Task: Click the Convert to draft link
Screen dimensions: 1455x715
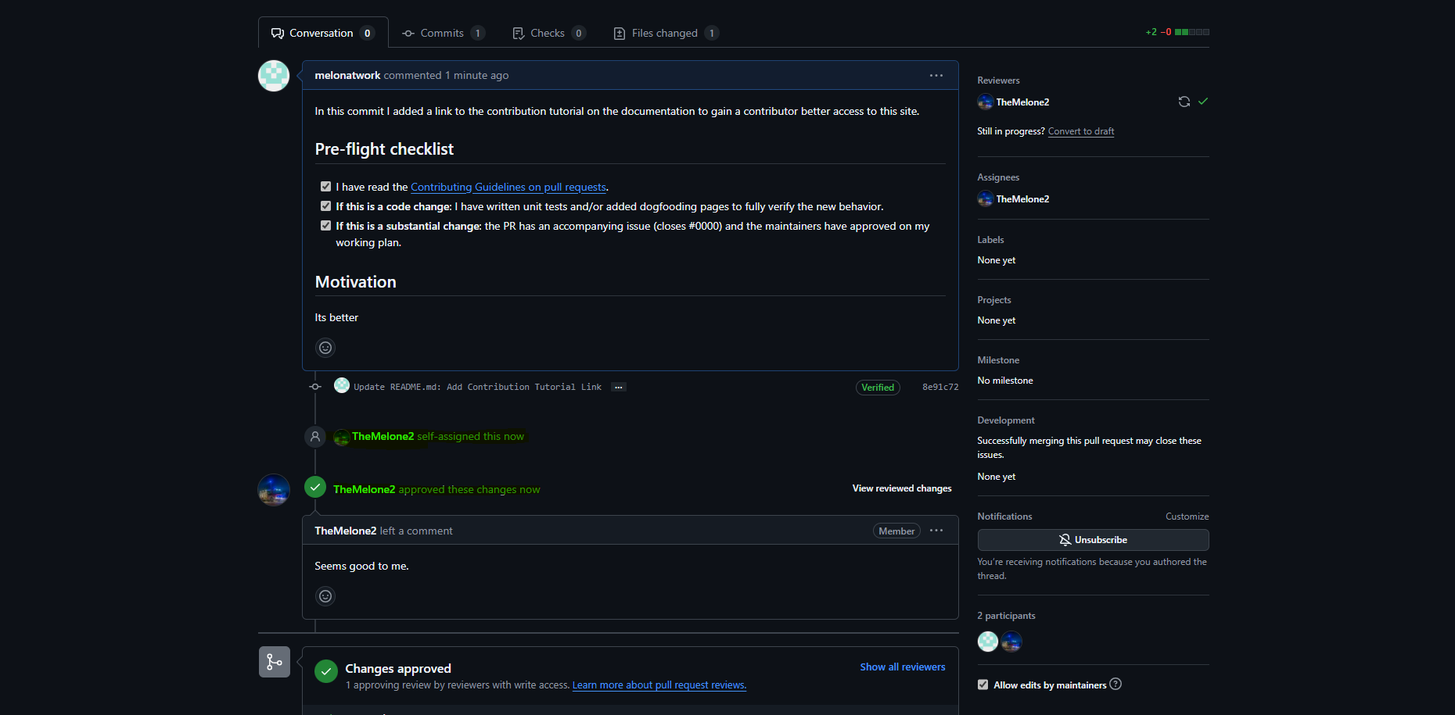Action: coord(1080,131)
